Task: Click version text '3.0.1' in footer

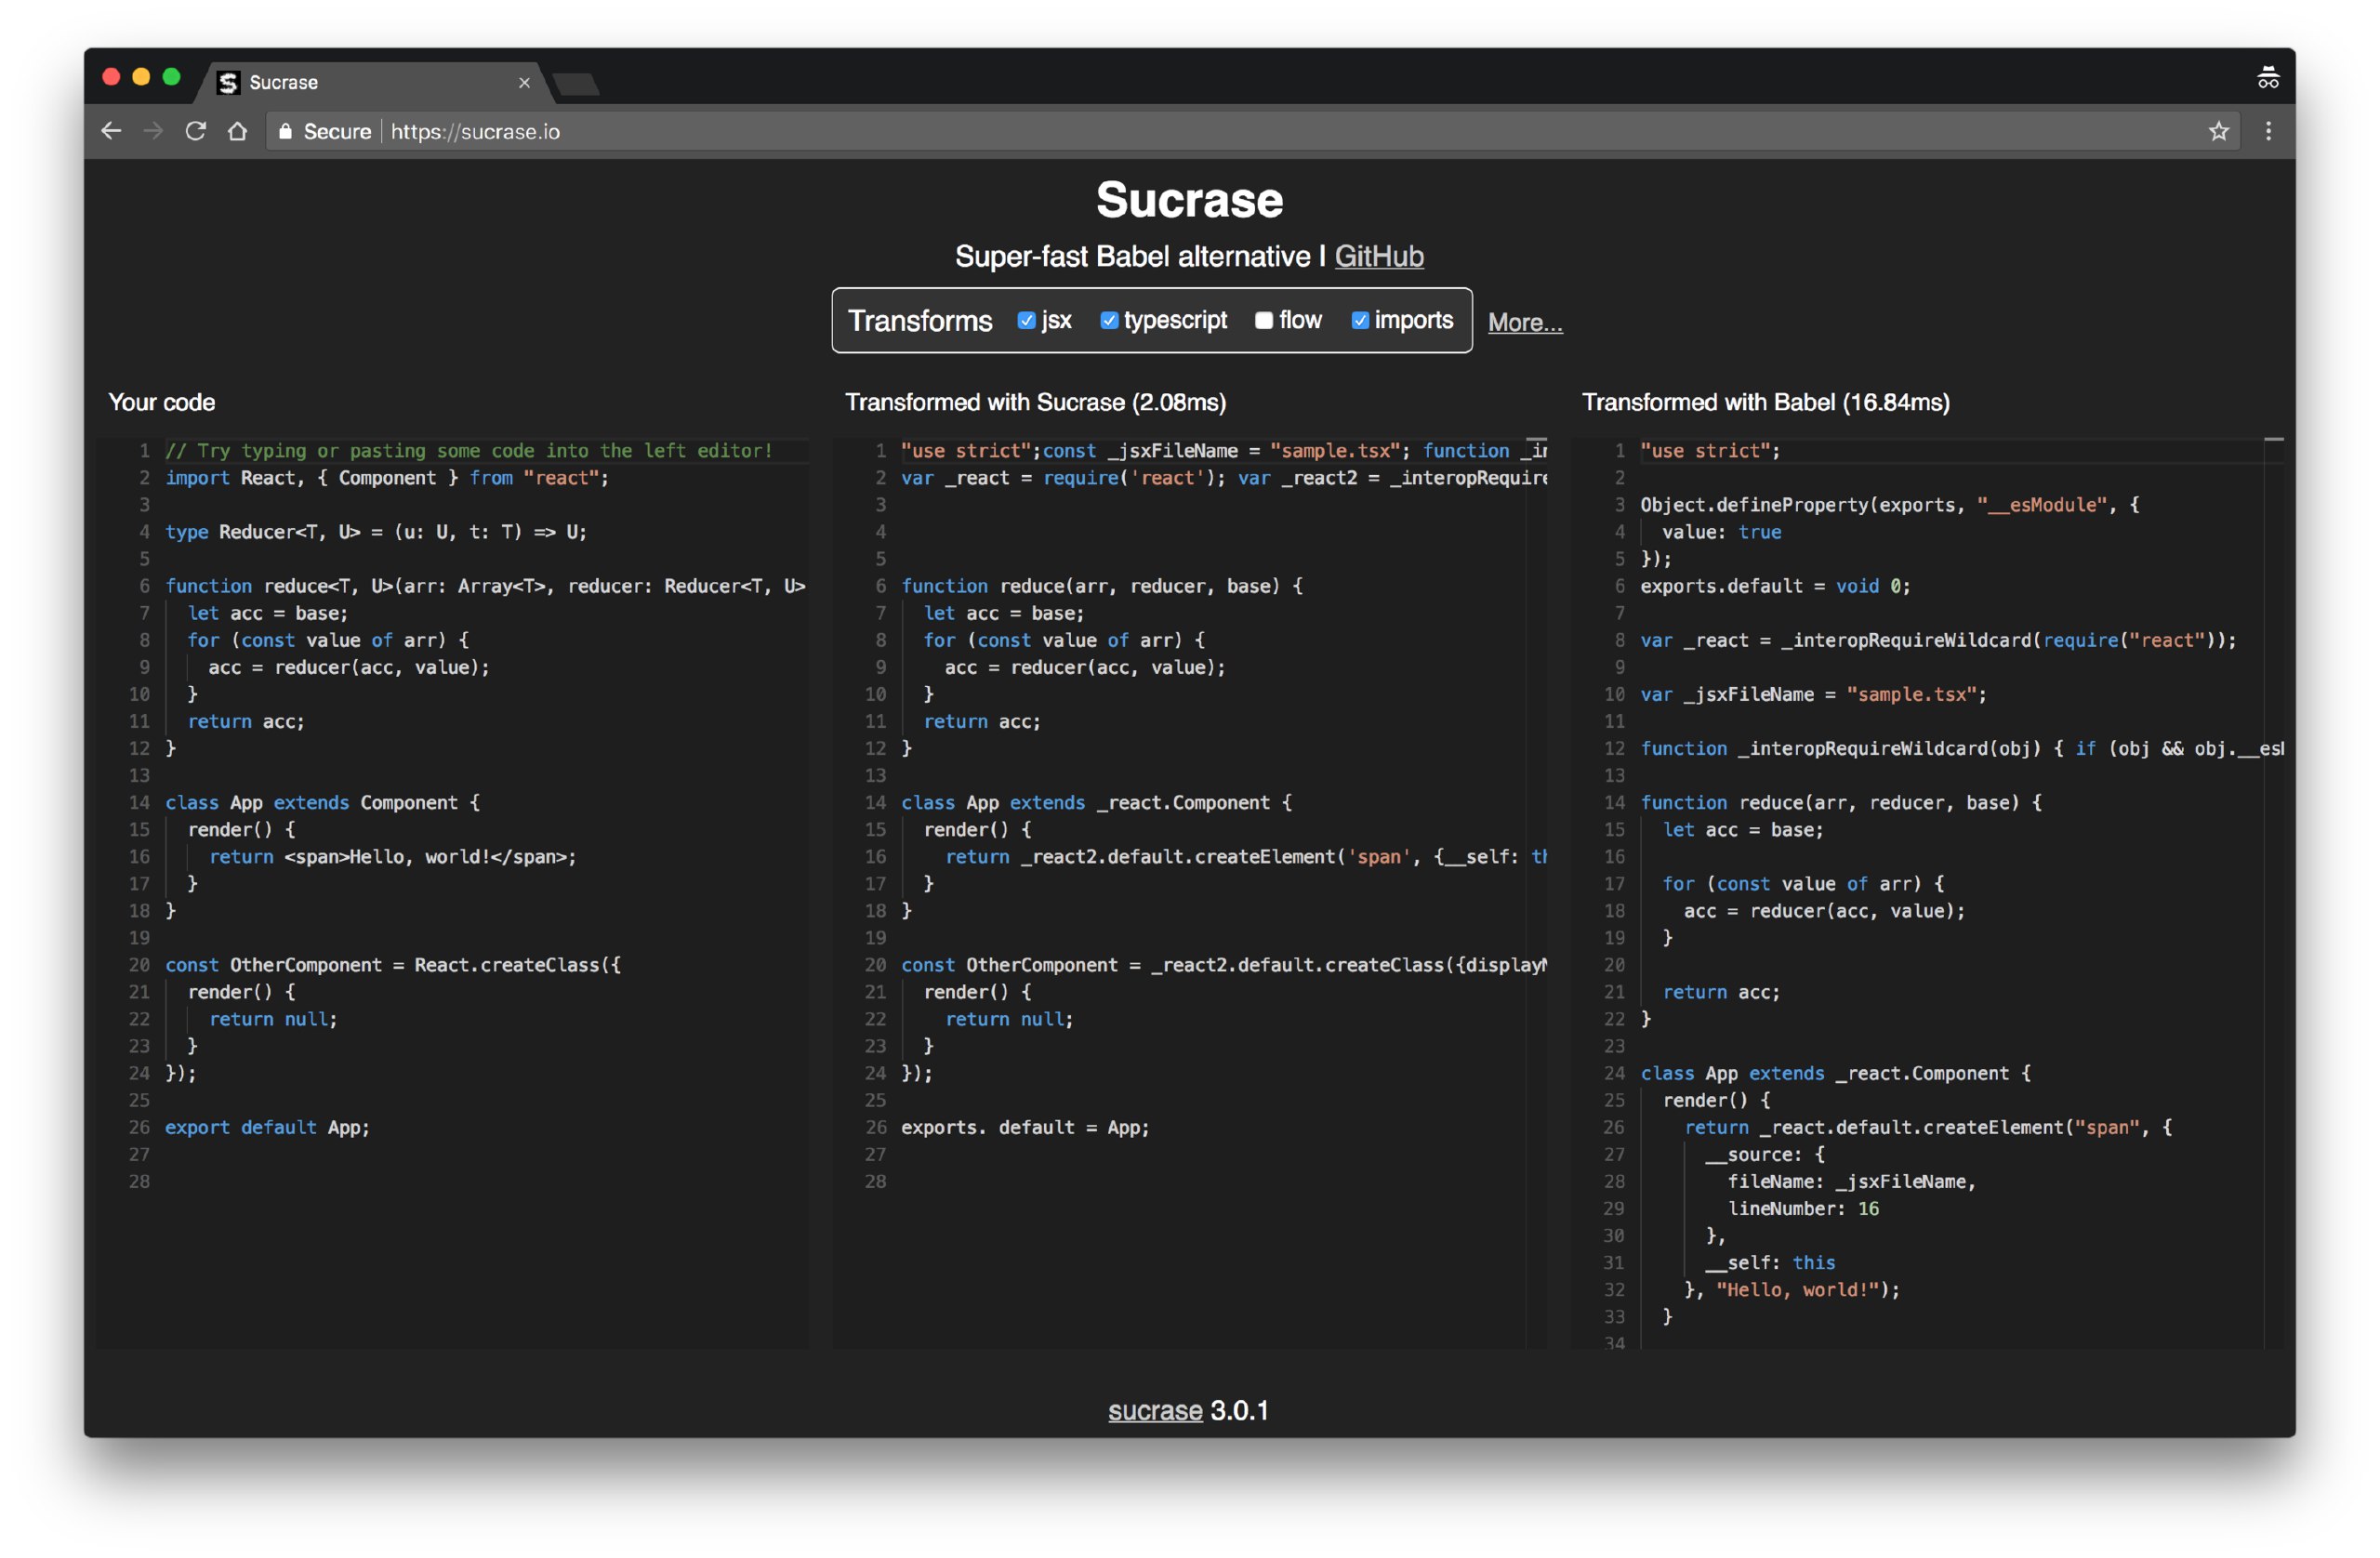Action: point(1239,1410)
